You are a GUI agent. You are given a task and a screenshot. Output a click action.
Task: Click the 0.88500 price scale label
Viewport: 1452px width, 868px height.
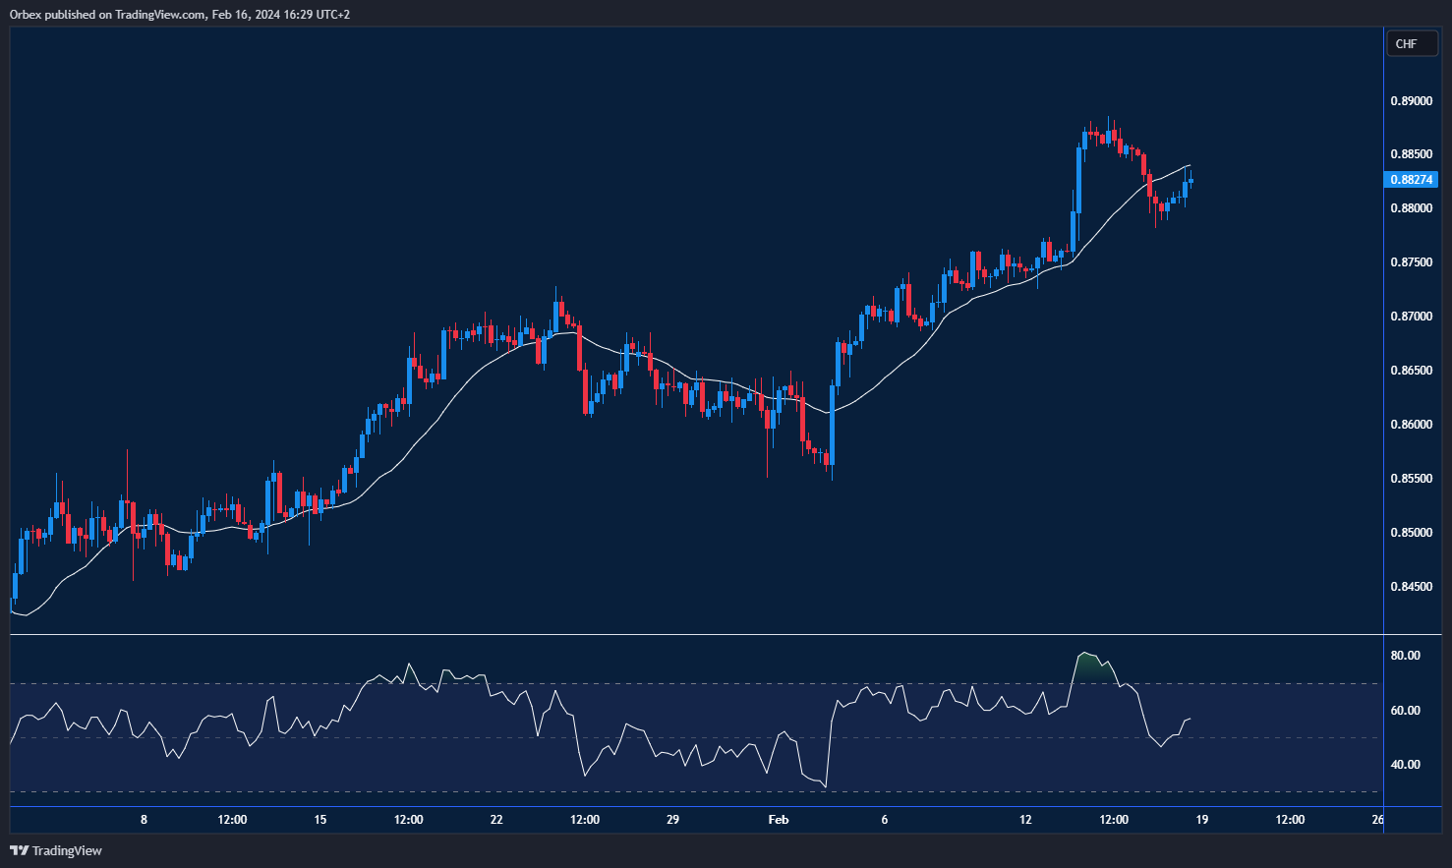tap(1410, 153)
